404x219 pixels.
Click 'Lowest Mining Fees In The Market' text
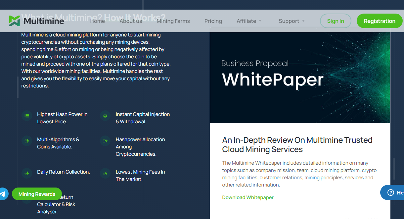[140, 176]
